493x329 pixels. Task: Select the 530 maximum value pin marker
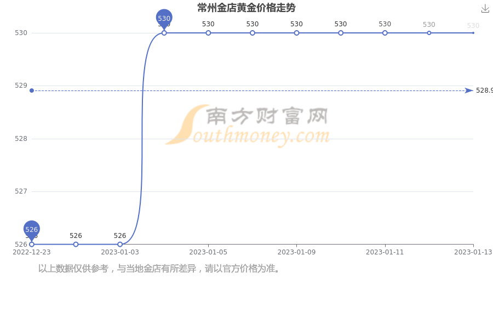[x=164, y=19]
